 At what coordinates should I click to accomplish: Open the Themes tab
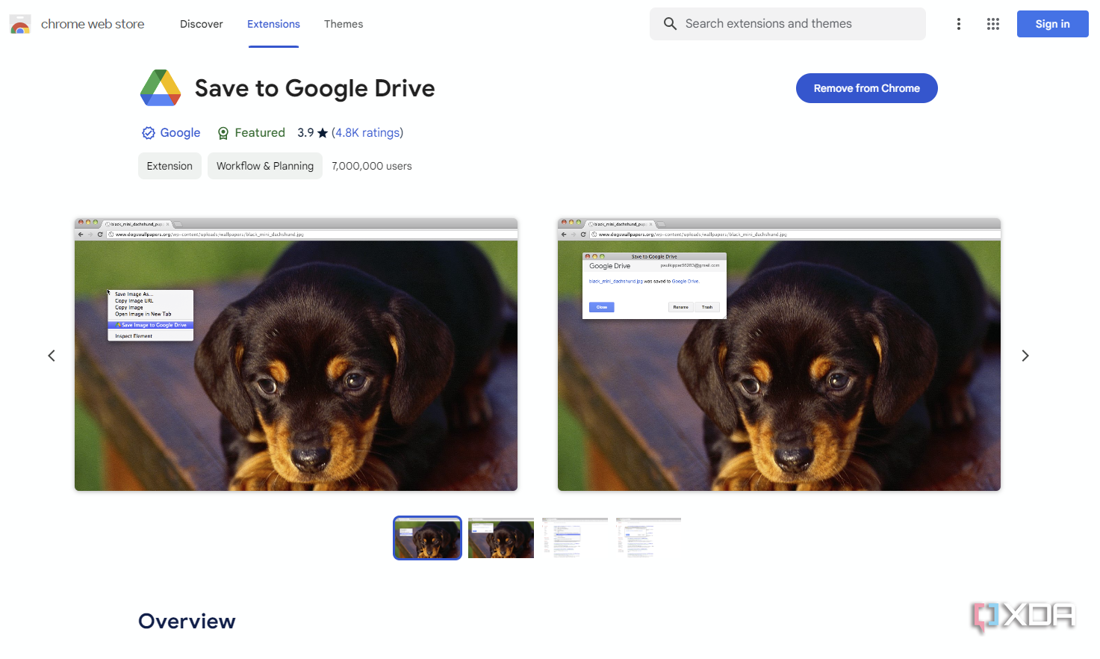coord(344,24)
